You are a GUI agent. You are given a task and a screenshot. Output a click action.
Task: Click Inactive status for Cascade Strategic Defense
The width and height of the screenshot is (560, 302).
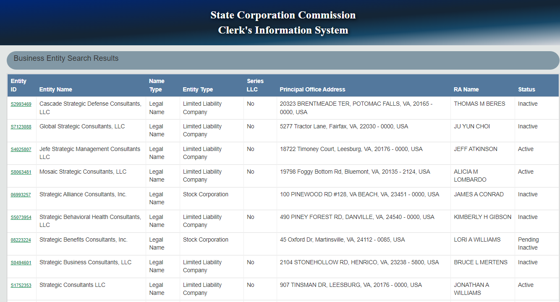tap(528, 104)
